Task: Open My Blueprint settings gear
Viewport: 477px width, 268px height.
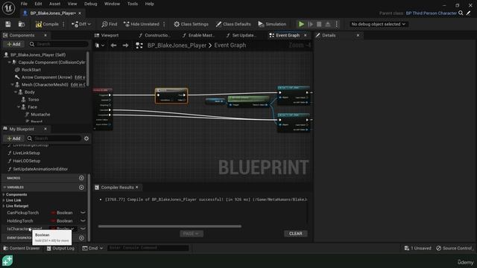Action: tap(86, 138)
